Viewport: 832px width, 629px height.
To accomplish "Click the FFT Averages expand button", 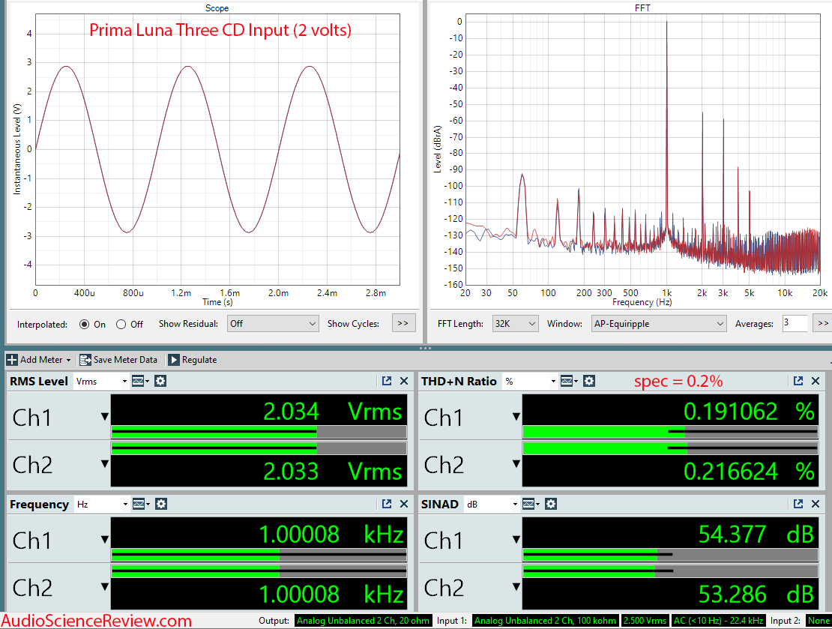I will (822, 323).
